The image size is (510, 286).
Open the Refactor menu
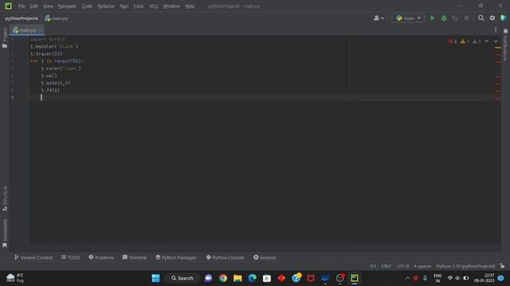tap(106, 6)
